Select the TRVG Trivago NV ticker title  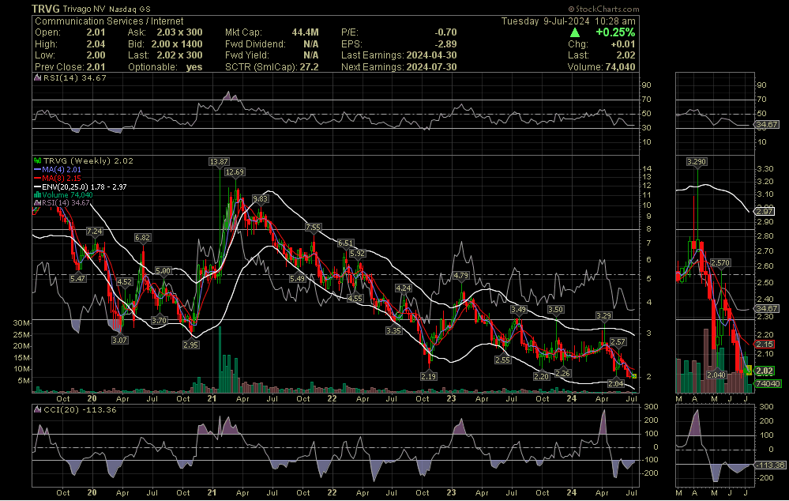click(91, 9)
